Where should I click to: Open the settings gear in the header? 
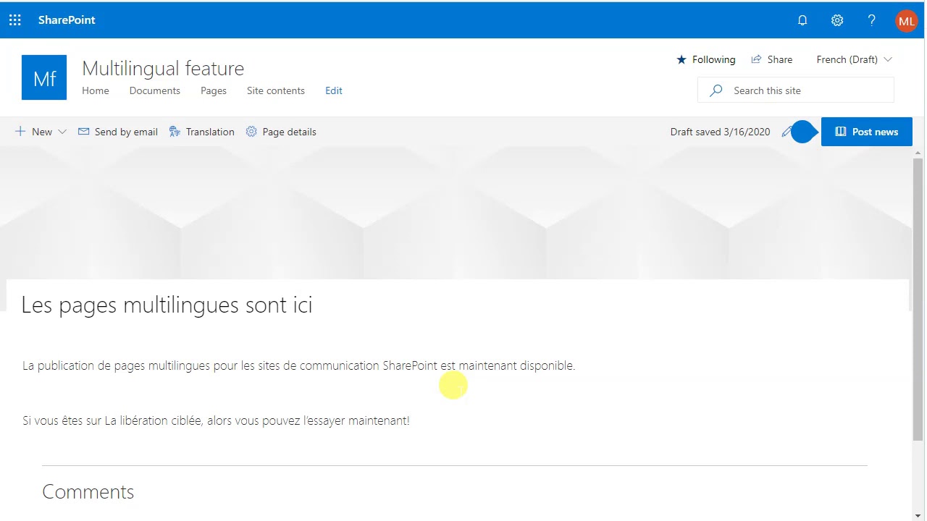click(837, 20)
